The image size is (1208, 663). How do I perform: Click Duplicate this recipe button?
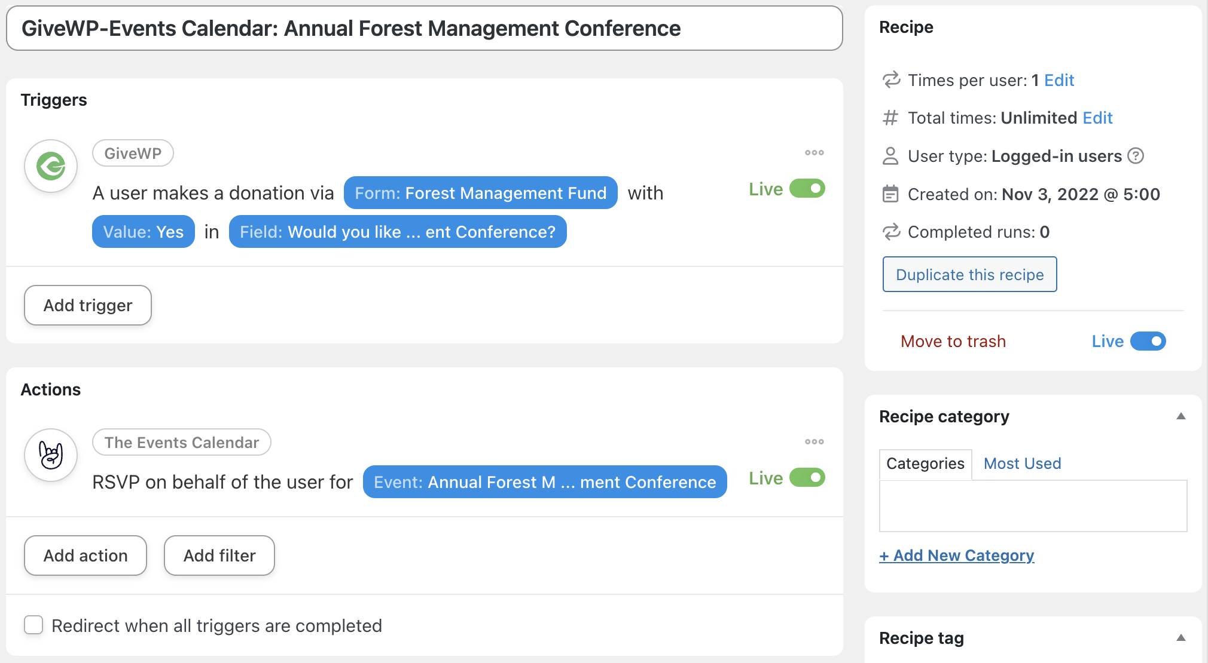click(x=969, y=275)
